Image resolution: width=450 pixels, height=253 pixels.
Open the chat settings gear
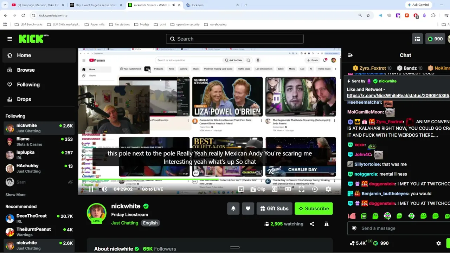pos(438,243)
